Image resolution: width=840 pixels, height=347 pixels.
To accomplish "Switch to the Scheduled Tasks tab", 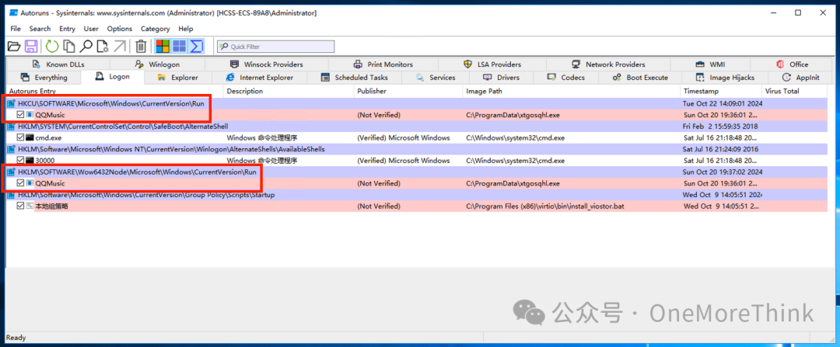I will tap(355, 78).
